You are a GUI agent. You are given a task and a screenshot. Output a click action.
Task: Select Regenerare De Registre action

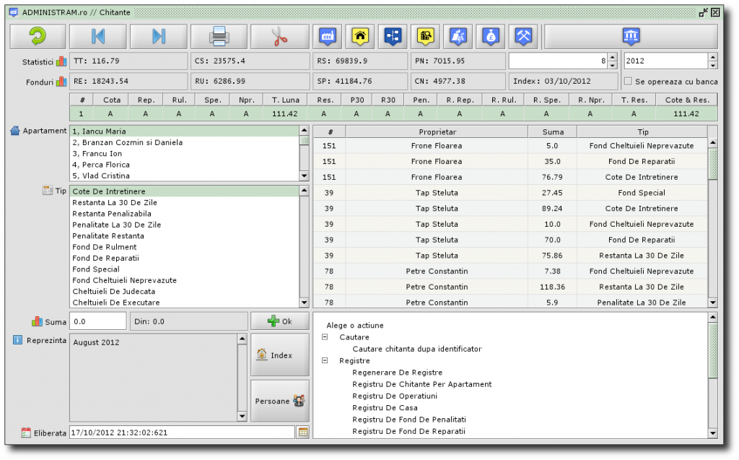point(398,372)
